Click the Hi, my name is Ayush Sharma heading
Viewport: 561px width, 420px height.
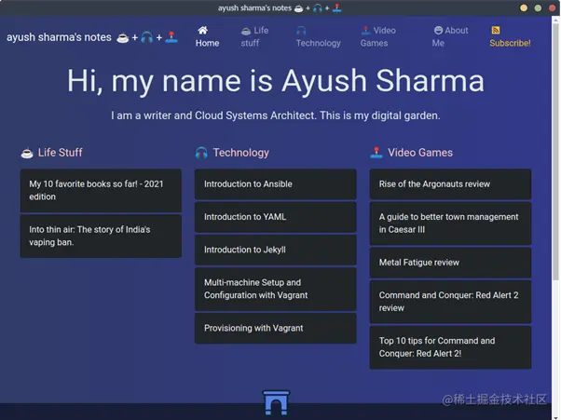coord(276,81)
